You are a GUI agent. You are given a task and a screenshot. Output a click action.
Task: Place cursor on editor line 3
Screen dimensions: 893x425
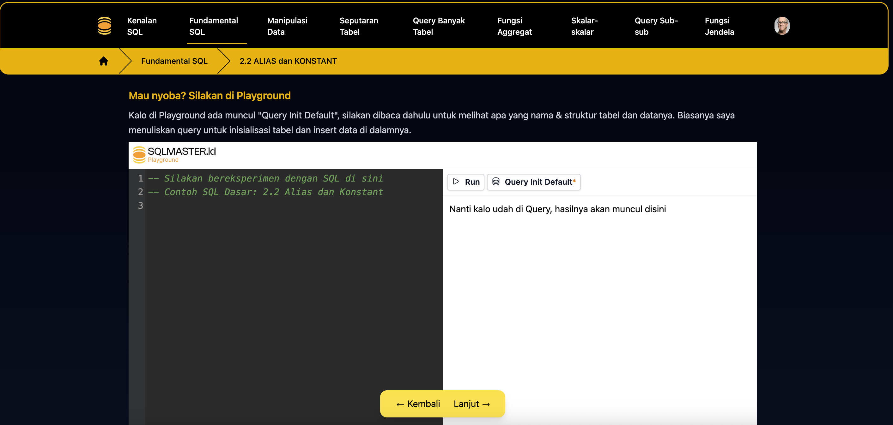click(x=294, y=206)
